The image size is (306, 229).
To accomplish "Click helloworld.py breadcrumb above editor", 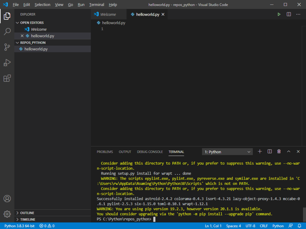I will (x=111, y=23).
